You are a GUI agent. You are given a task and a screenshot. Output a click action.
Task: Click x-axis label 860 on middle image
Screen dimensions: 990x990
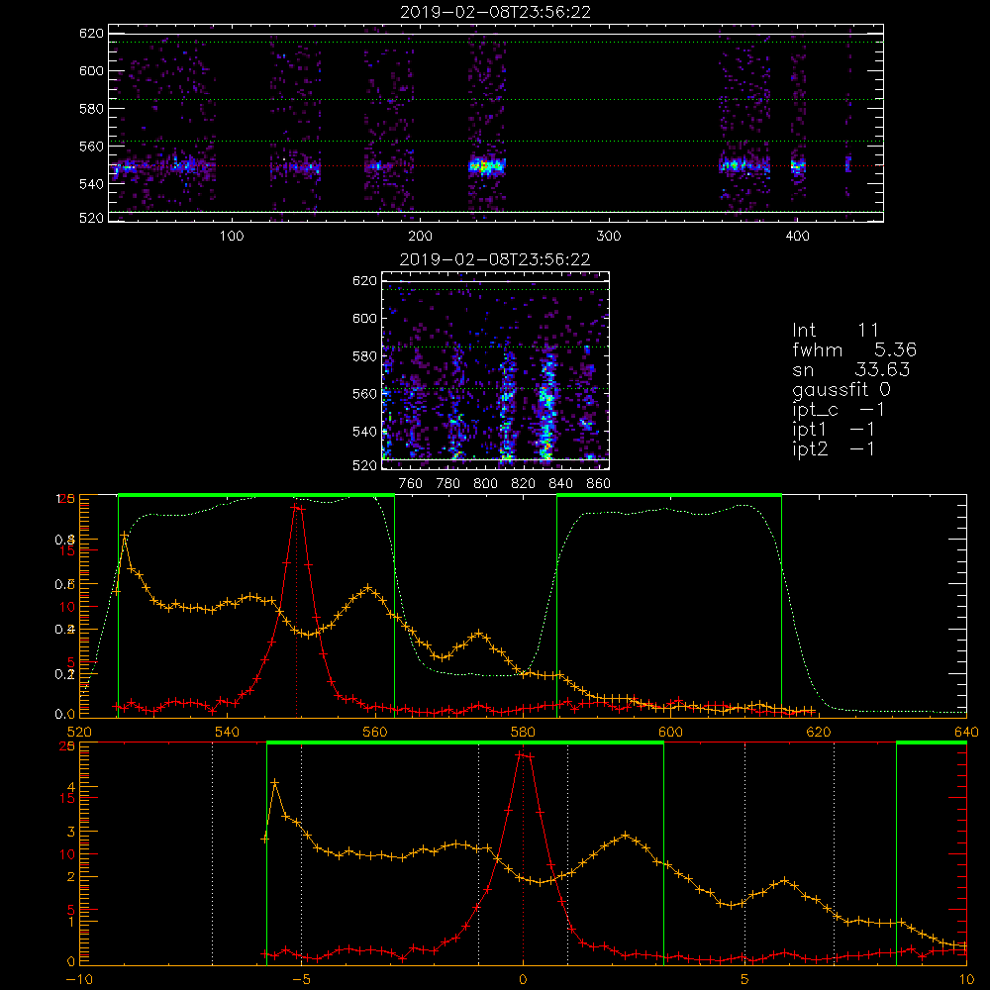(599, 484)
